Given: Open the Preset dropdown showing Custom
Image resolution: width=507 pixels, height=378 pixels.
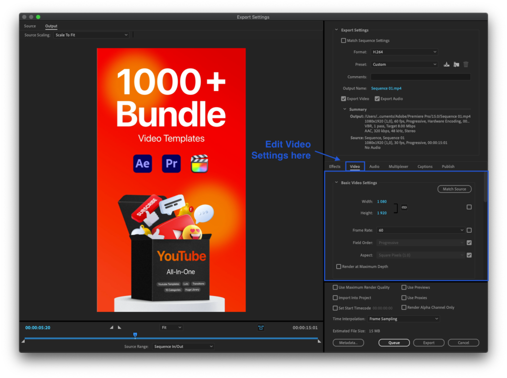Looking at the screenshot, I should pyautogui.click(x=404, y=64).
